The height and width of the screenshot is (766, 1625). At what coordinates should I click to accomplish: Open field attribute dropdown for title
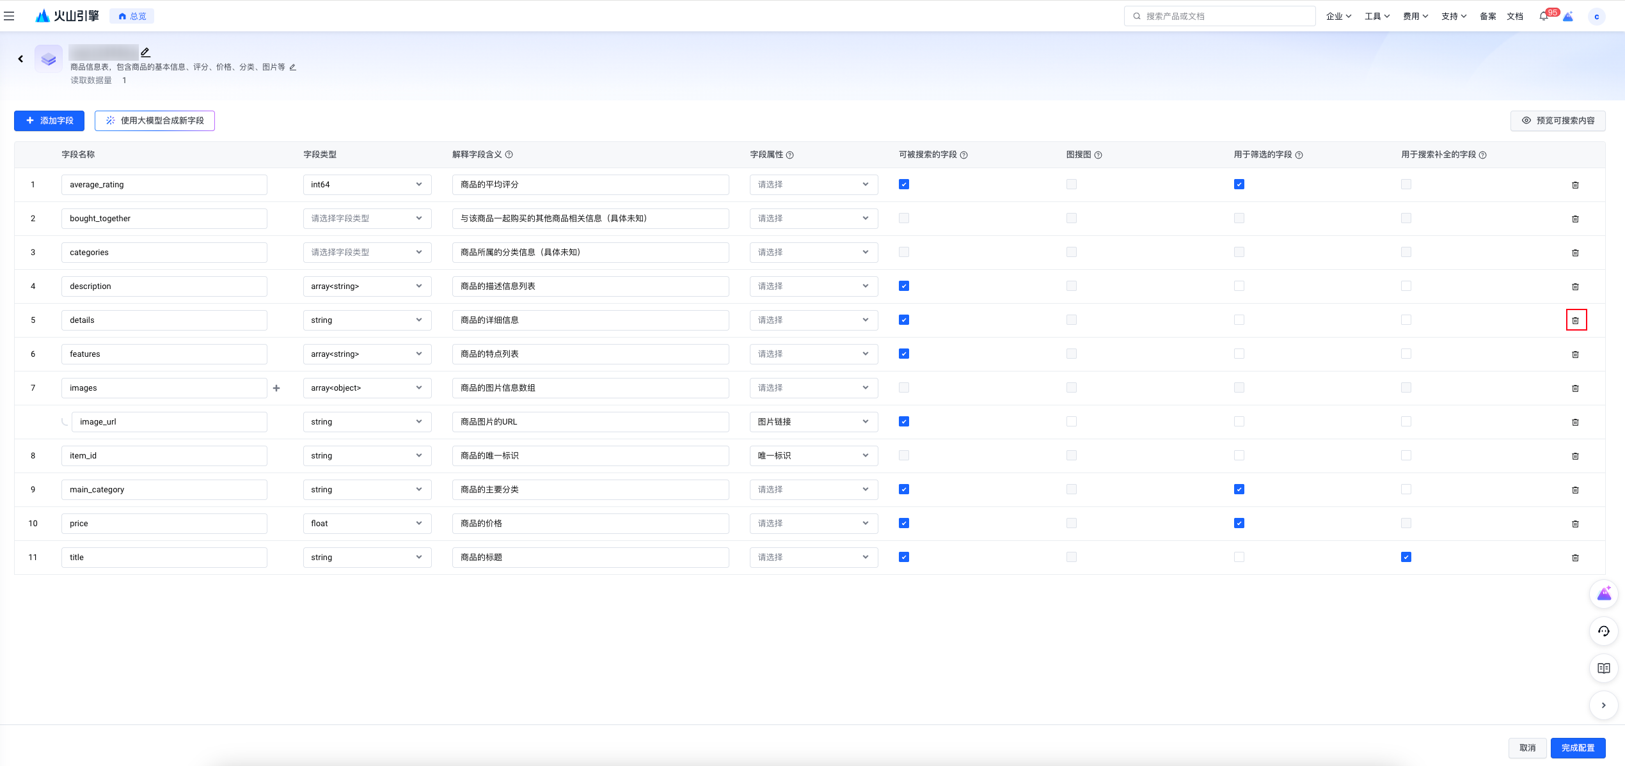[x=814, y=558]
